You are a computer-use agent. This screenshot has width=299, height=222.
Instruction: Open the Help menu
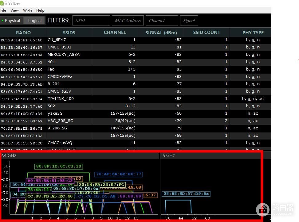click(41, 10)
